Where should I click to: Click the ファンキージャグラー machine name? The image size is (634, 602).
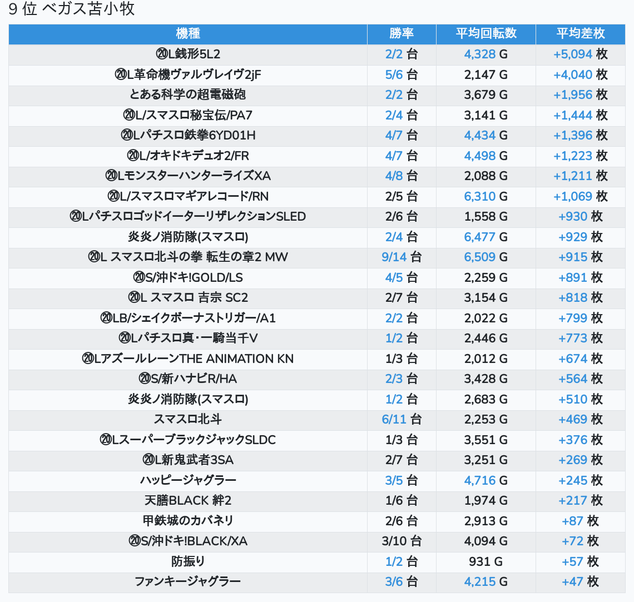[188, 582]
